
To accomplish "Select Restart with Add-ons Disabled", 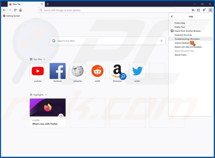I will [191, 47].
